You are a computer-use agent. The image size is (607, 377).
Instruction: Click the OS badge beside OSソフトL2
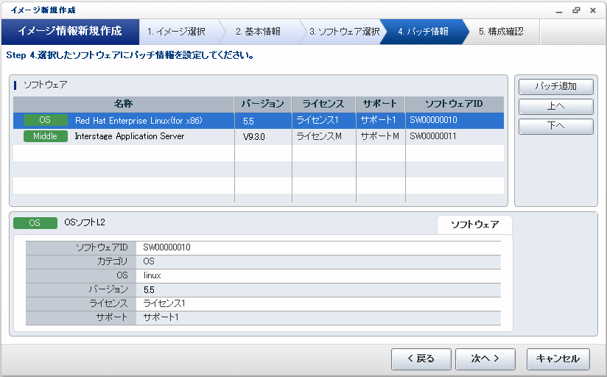pyautogui.click(x=35, y=223)
